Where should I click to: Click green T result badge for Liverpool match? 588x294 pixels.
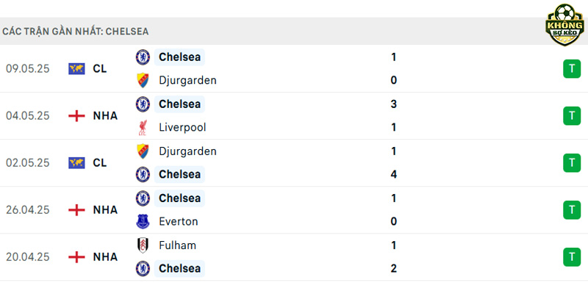pyautogui.click(x=572, y=116)
